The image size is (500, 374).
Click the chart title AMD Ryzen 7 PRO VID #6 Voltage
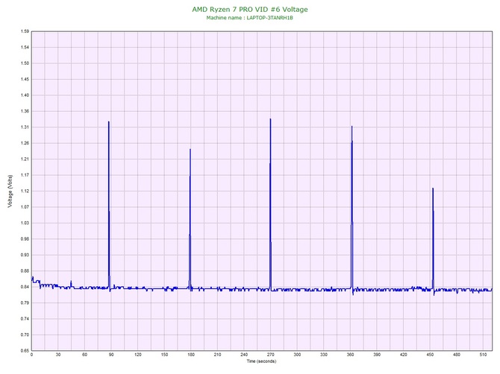tap(250, 10)
